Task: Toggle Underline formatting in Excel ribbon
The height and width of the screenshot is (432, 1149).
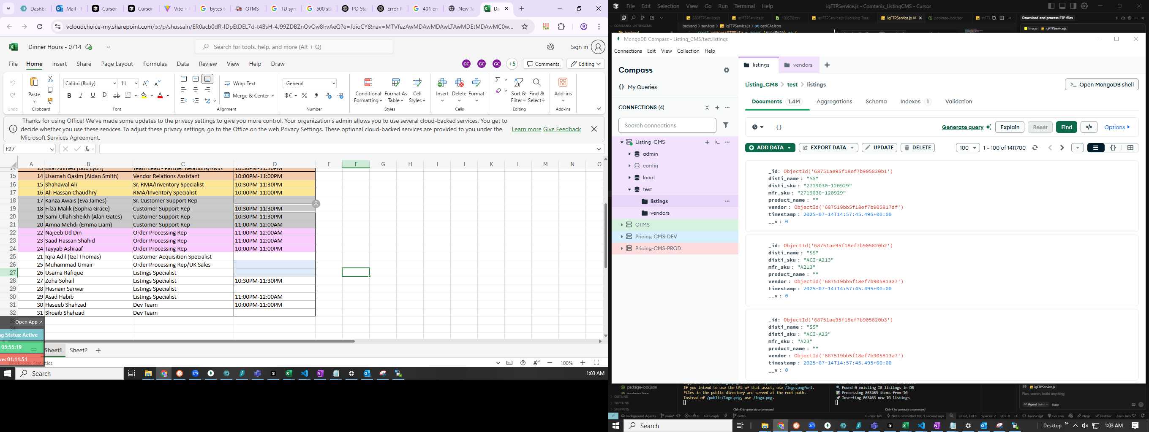Action: (93, 95)
